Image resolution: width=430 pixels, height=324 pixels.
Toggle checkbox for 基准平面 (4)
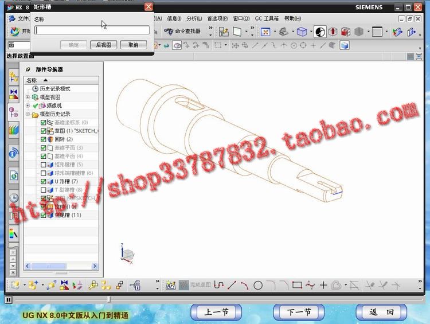coord(43,156)
